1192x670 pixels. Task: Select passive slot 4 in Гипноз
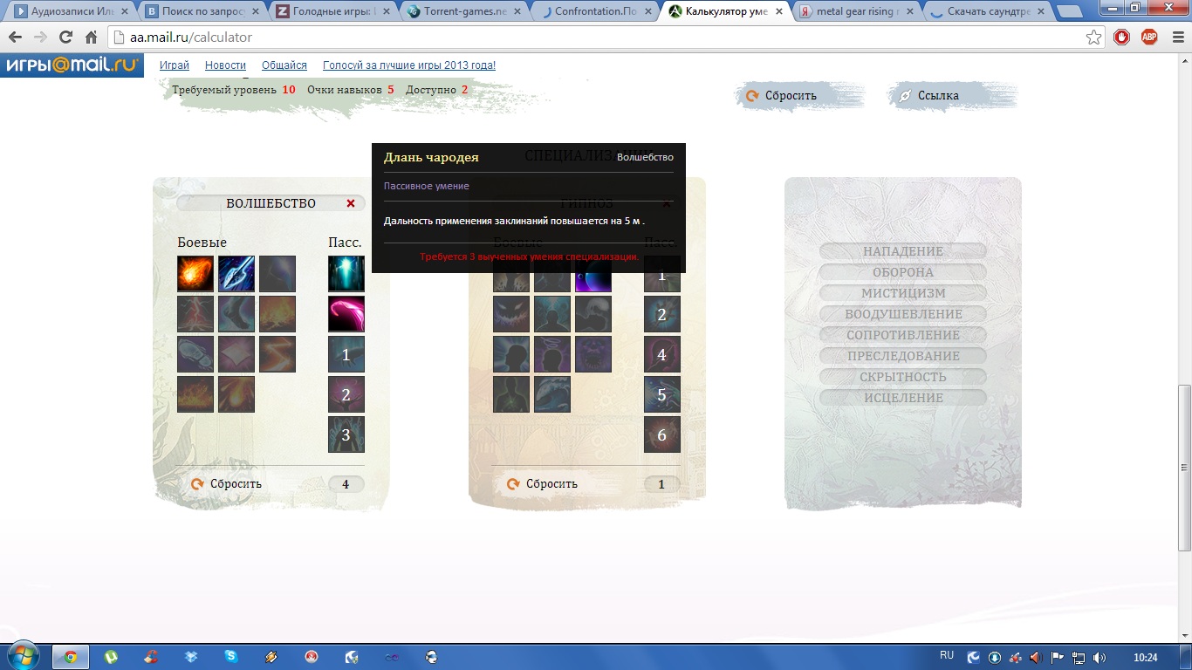662,354
